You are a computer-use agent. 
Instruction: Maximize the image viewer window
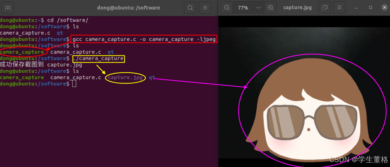(x=371, y=8)
